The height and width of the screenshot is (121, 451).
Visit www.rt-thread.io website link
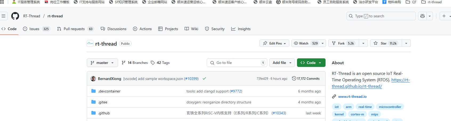[352, 96]
